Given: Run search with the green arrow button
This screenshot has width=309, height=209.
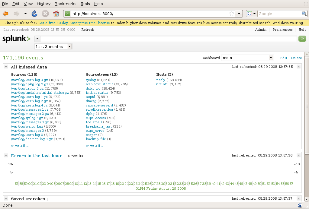Looking at the screenshot, I should click(302, 39).
